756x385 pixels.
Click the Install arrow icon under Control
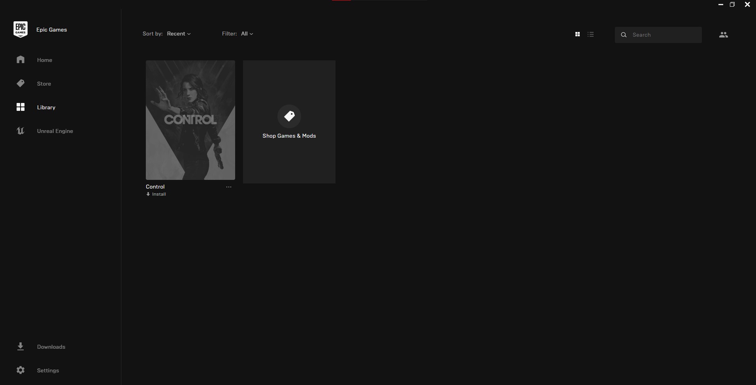(148, 194)
